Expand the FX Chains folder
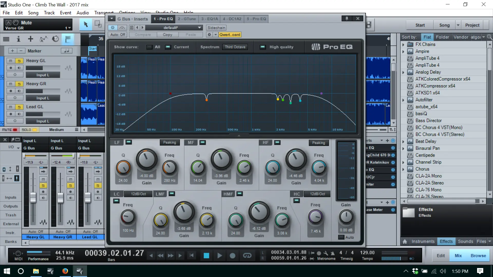The width and height of the screenshot is (493, 277). point(403,44)
